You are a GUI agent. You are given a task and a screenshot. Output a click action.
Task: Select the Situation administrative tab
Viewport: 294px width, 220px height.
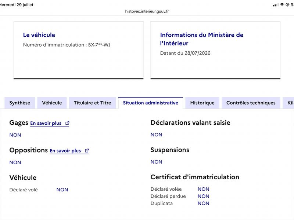click(x=151, y=103)
